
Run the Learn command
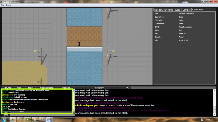181,24
